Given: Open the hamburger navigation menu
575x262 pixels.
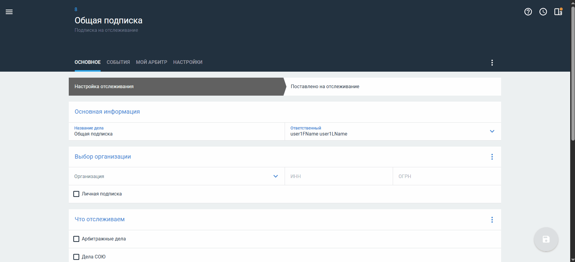Looking at the screenshot, I should 9,12.
